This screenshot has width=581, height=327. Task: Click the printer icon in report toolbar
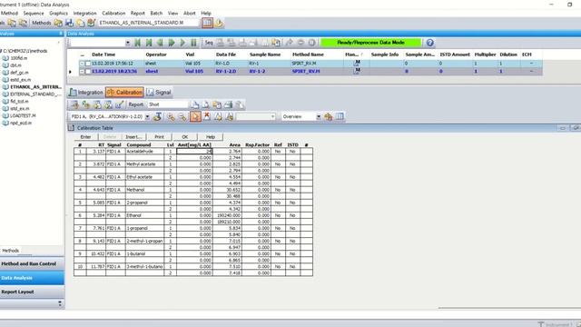pos(228,105)
